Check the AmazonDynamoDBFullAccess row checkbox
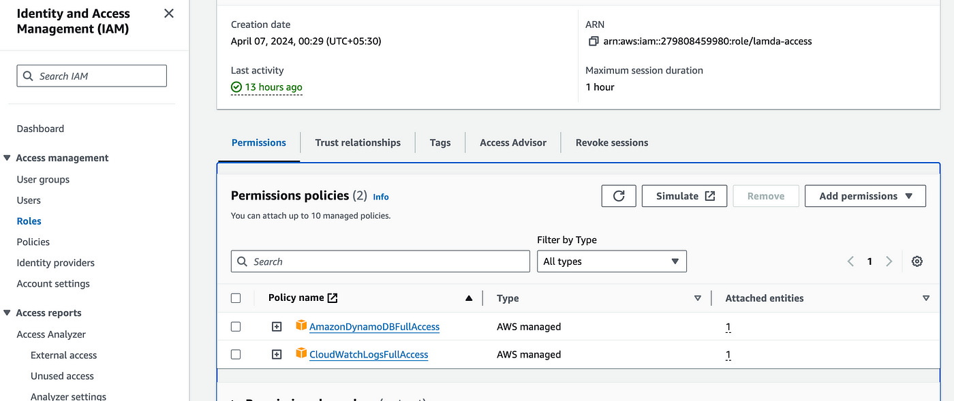 pyautogui.click(x=236, y=327)
